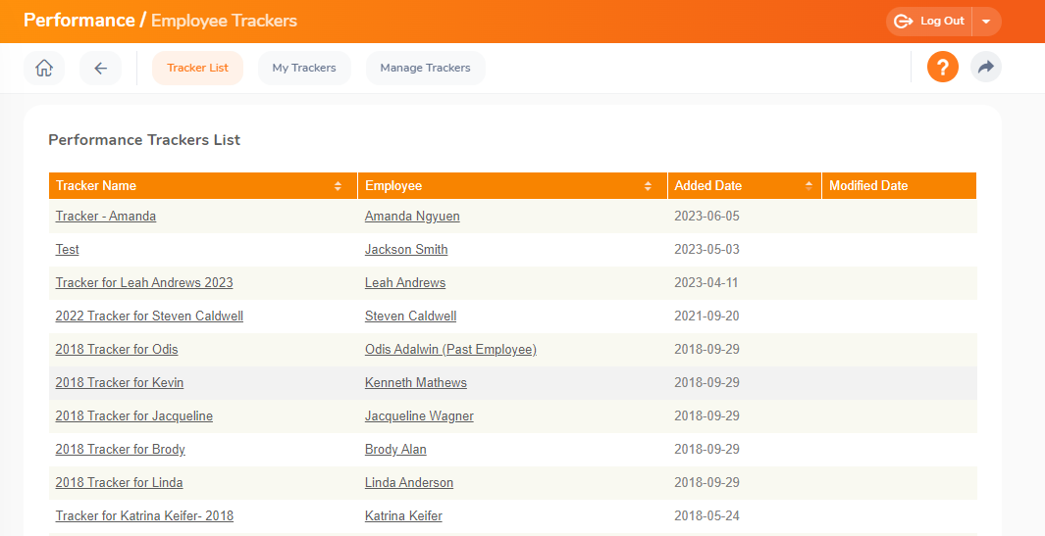
Task: Open the Tracker - Amanda link
Action: [x=106, y=216]
